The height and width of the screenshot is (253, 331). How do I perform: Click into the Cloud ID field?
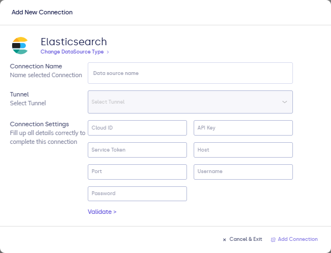(137, 128)
